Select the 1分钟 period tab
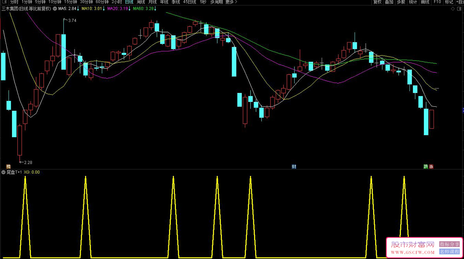464x259 pixels. coord(27,2)
